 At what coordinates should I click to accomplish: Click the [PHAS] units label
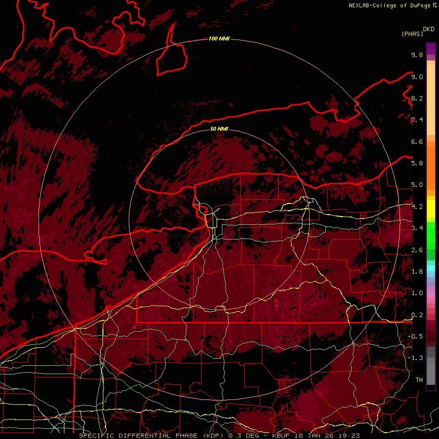412,34
